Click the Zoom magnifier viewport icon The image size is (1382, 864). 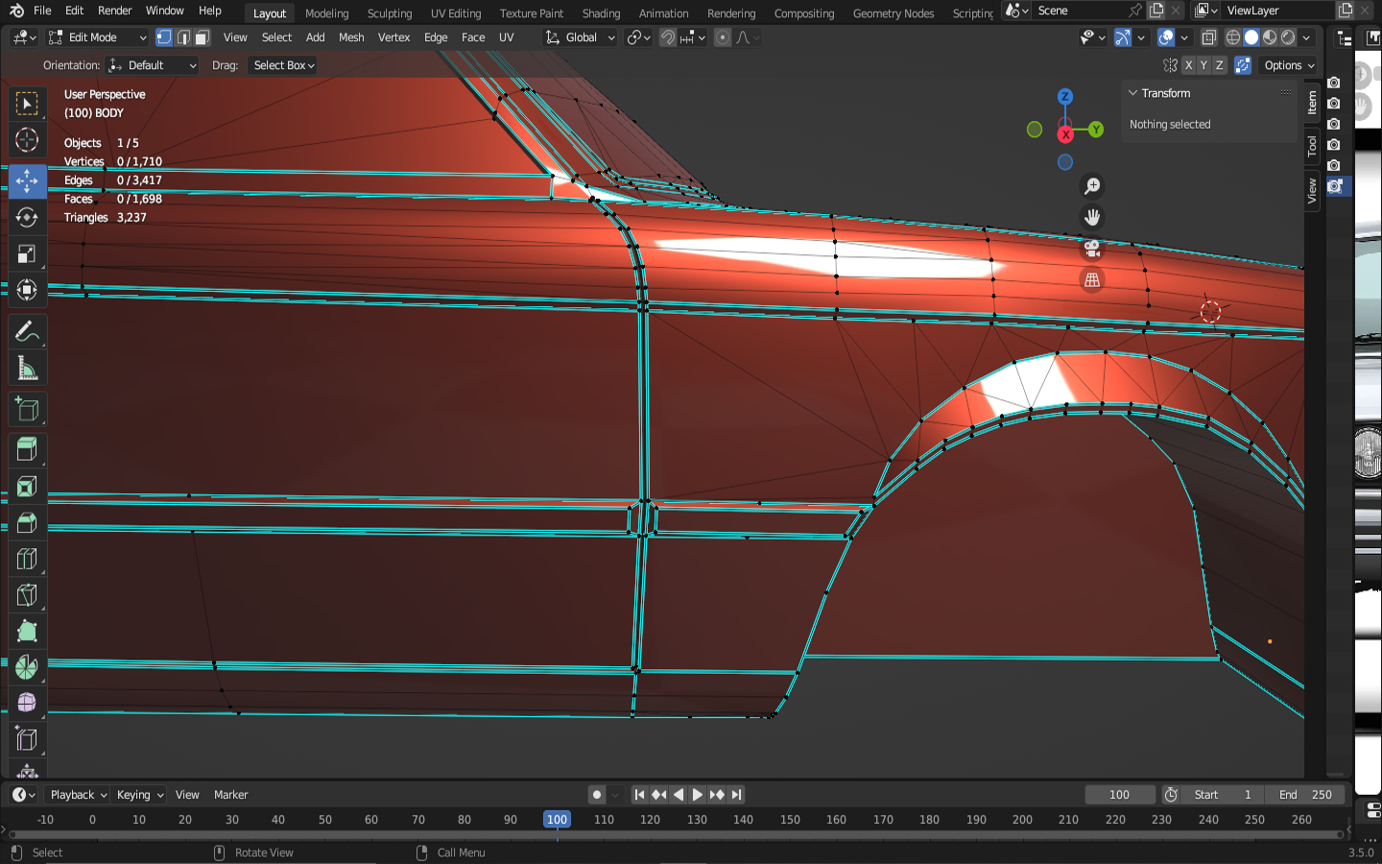[x=1092, y=186]
